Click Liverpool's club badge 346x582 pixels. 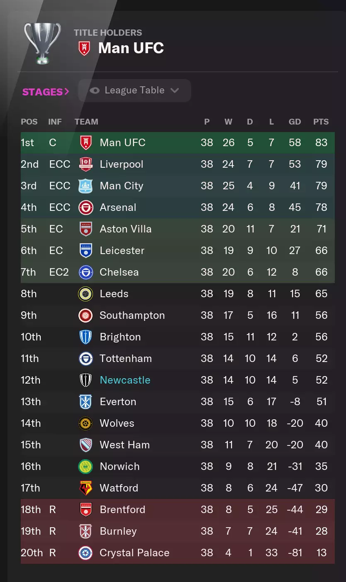[x=85, y=164]
